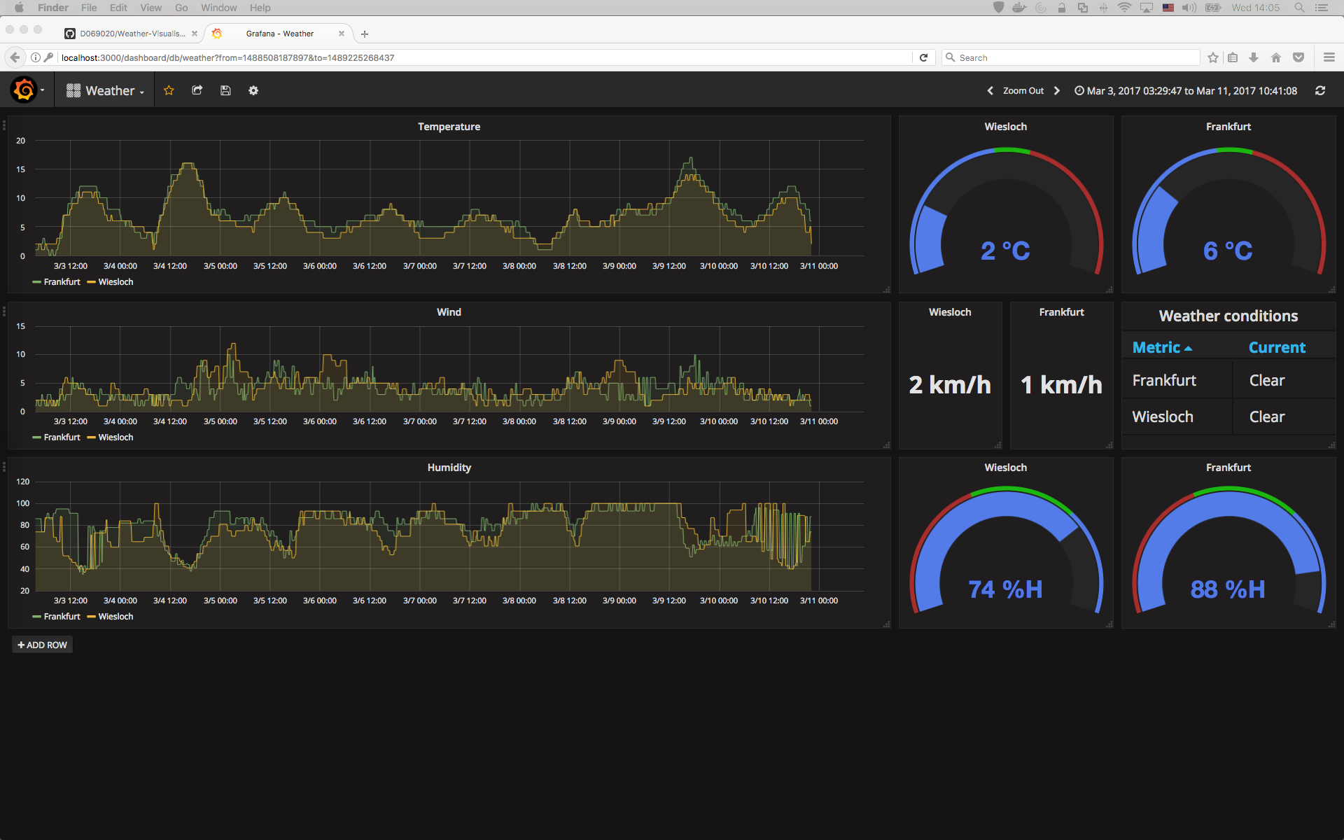Open the share dashboard icon
Image resolution: width=1344 pixels, height=840 pixels.
(x=197, y=90)
